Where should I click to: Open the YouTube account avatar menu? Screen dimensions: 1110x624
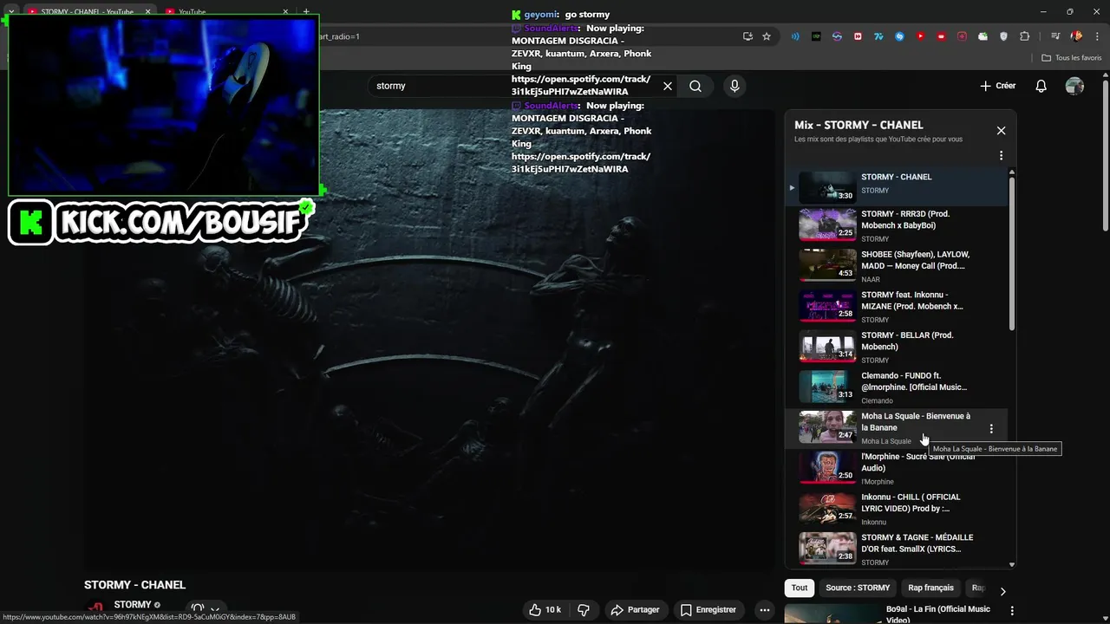tap(1074, 86)
